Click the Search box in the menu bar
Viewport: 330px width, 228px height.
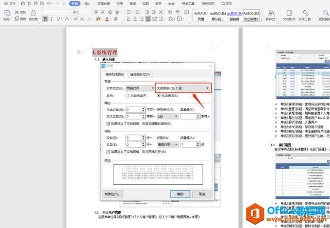[227, 4]
